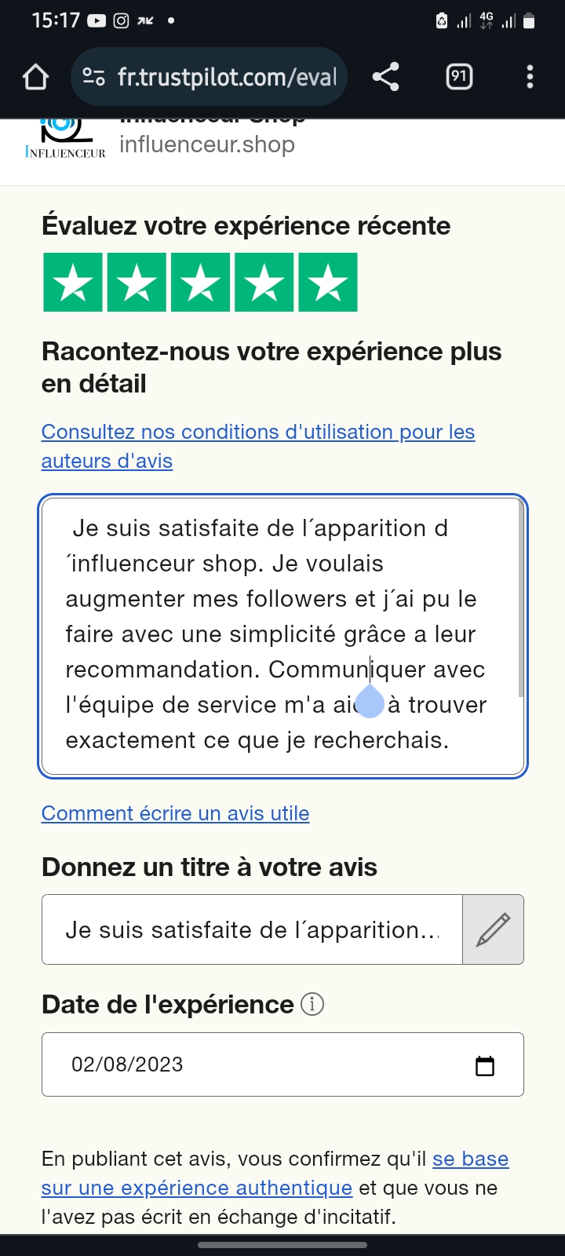Viewport: 565px width, 1256px height.
Task: Follow the "expérience authentique" link
Action: coord(196,1188)
